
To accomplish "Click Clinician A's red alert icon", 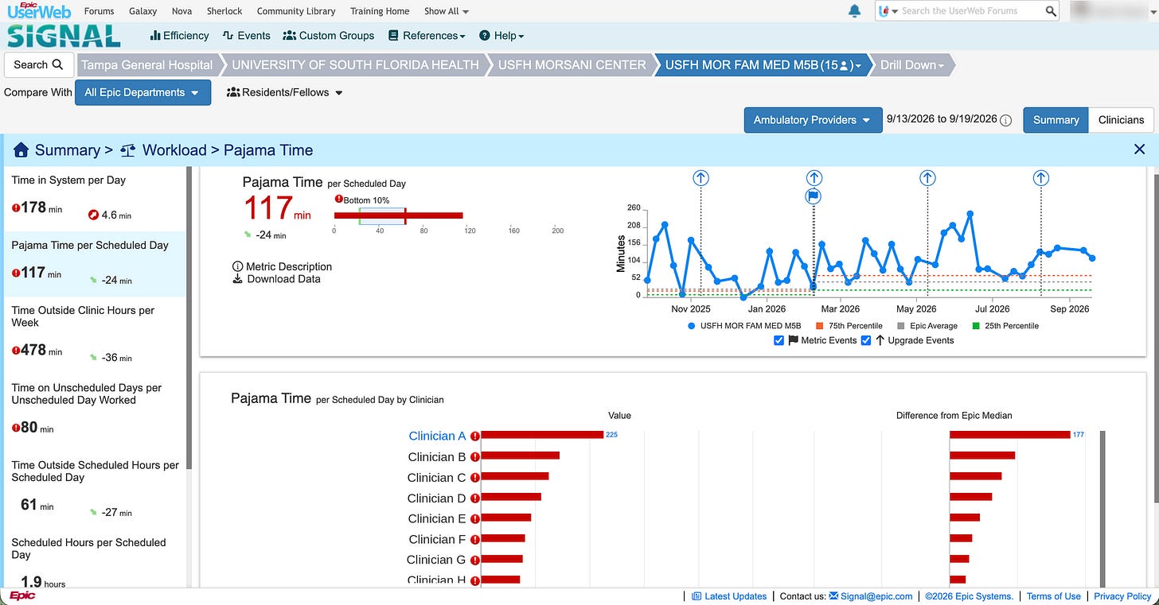I will [475, 436].
